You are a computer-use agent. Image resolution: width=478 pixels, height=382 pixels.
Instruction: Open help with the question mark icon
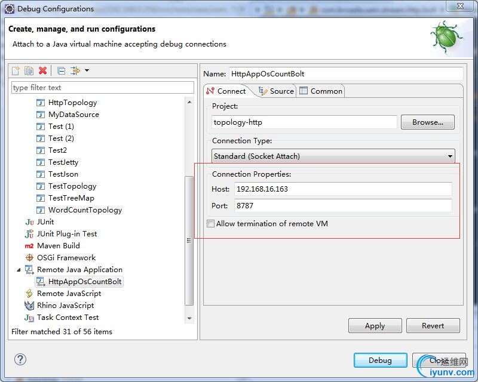(x=20, y=359)
